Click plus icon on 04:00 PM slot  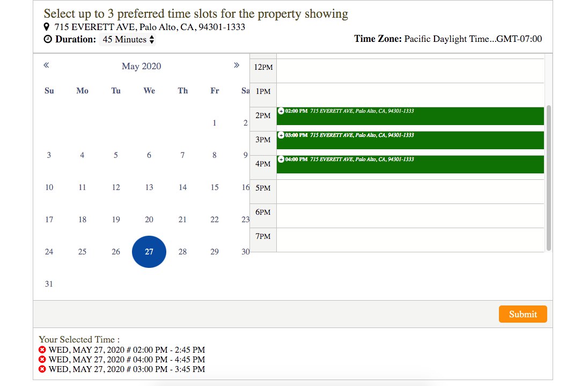pyautogui.click(x=281, y=159)
